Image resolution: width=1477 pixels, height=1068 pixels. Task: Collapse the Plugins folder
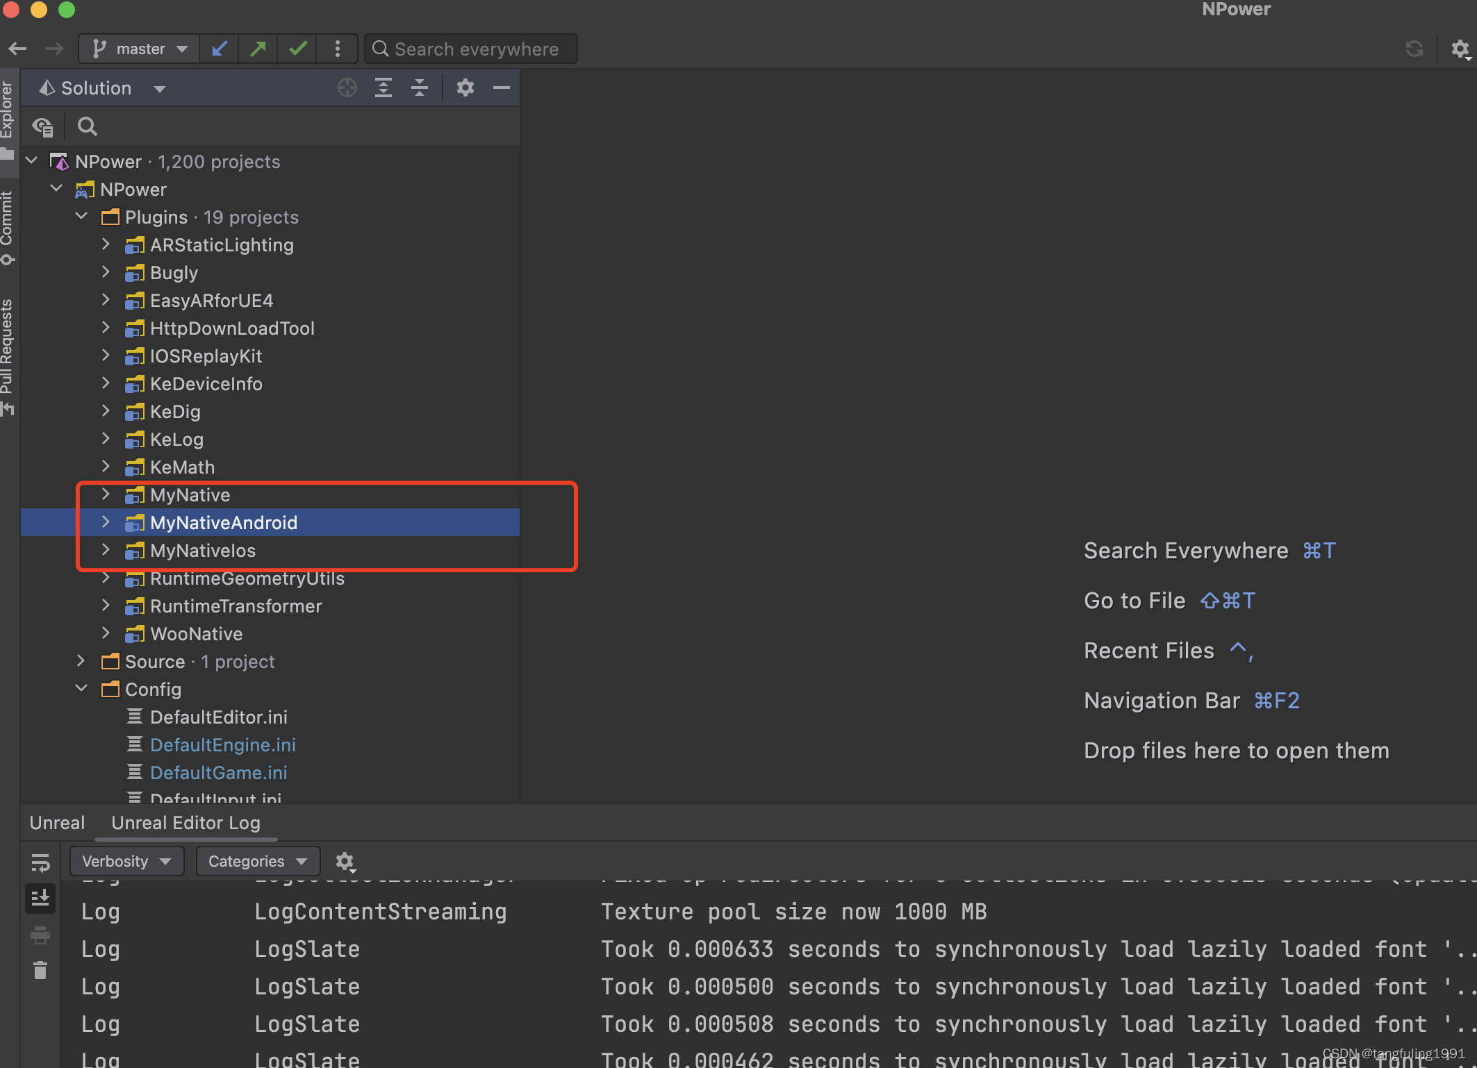[82, 217]
